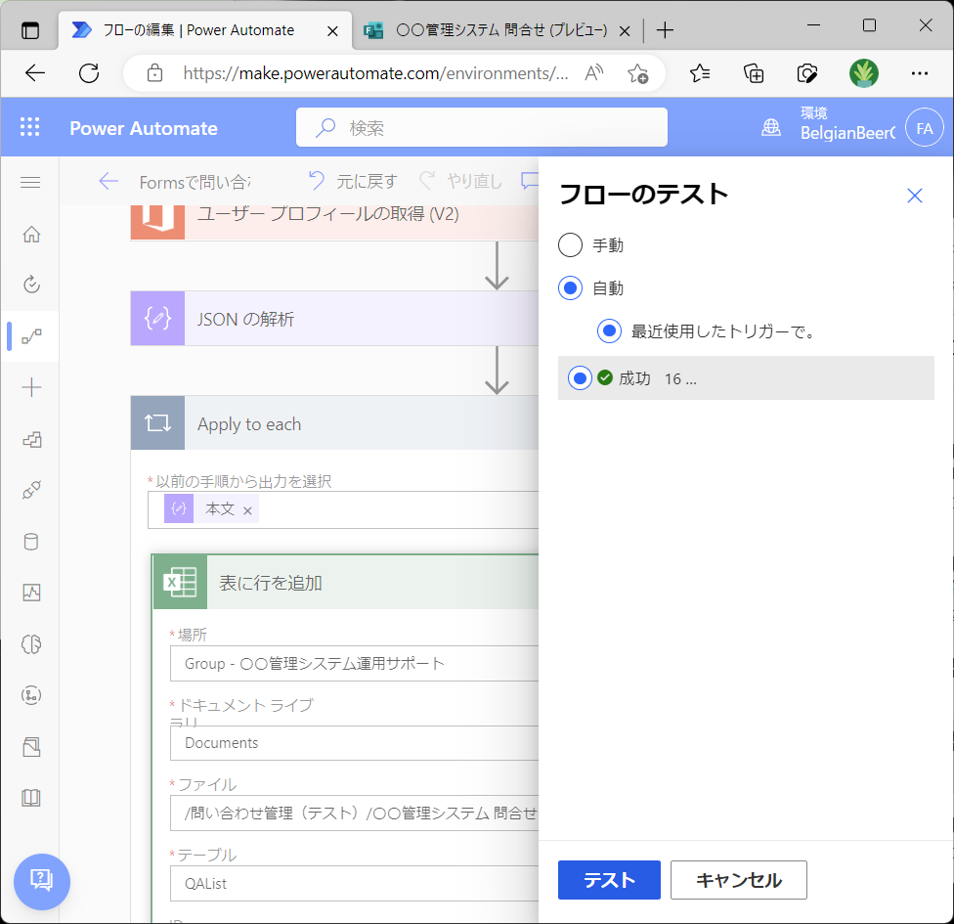The image size is (954, 924).
Task: Collapse the 表に行を追加 action header
Action: (x=346, y=582)
